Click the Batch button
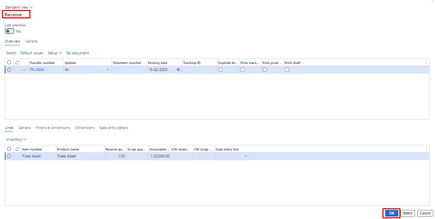This screenshot has height=219, width=435. tap(408, 213)
